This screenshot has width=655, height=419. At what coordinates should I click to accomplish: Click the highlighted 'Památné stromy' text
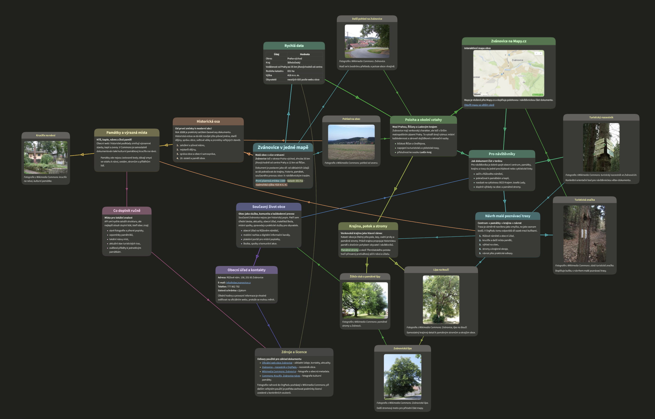click(x=349, y=250)
